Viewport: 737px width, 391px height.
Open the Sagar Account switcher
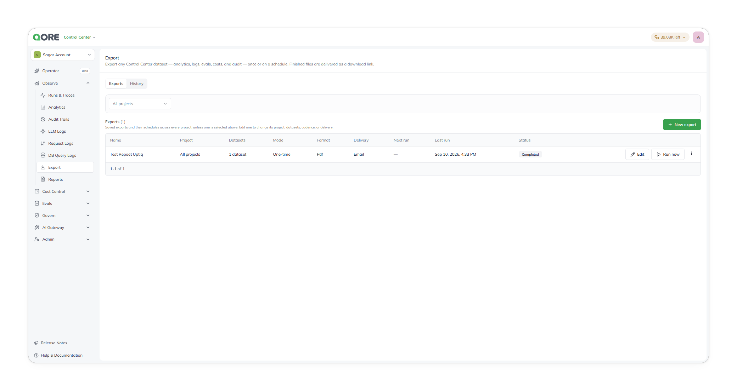(x=63, y=55)
